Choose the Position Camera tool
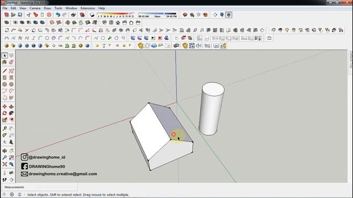The height and width of the screenshot is (198, 353). pyautogui.click(x=4, y=173)
